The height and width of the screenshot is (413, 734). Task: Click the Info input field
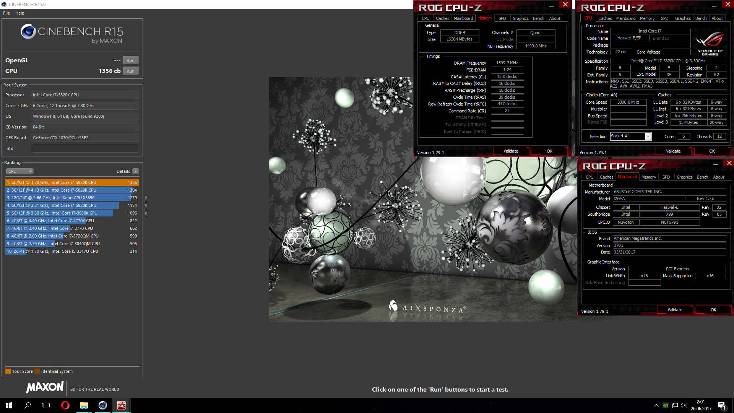(85, 148)
